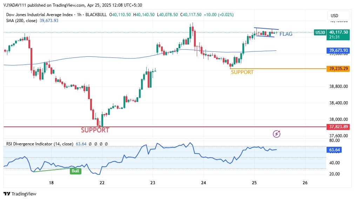This screenshot has width=355, height=200.
Task: Select the blue FLAG text annotation
Action: [286, 34]
